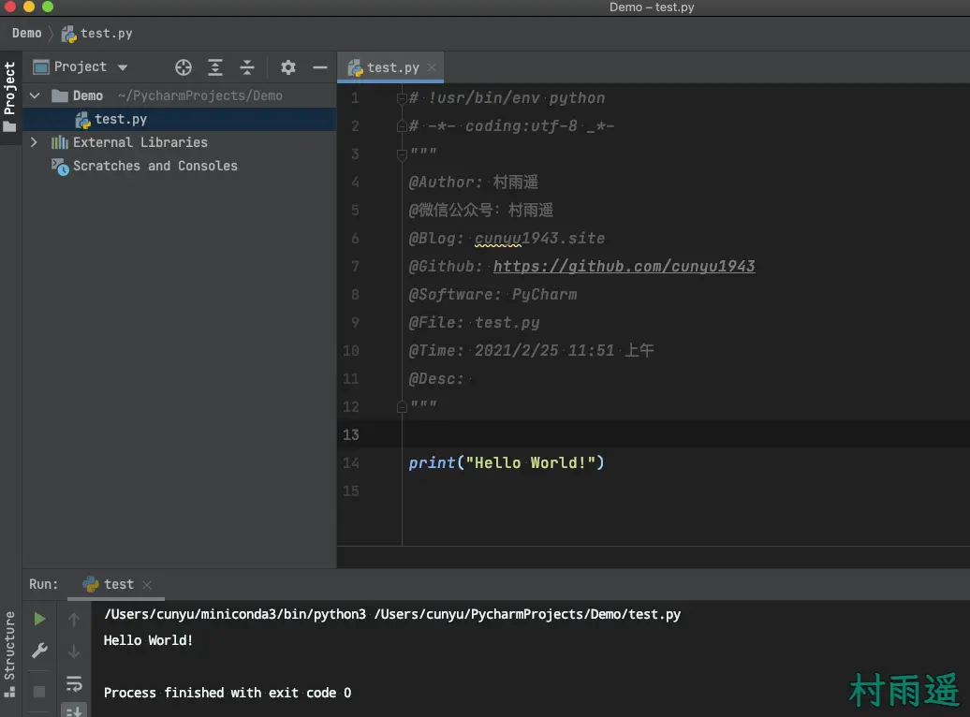This screenshot has width=970, height=717.
Task: Close the test.py editor tab
Action: coord(432,67)
